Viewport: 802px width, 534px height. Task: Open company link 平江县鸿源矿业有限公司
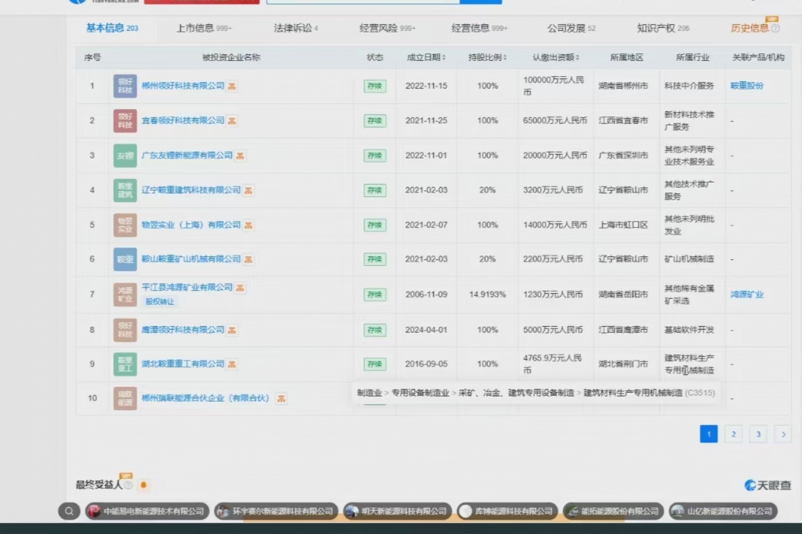click(x=187, y=288)
